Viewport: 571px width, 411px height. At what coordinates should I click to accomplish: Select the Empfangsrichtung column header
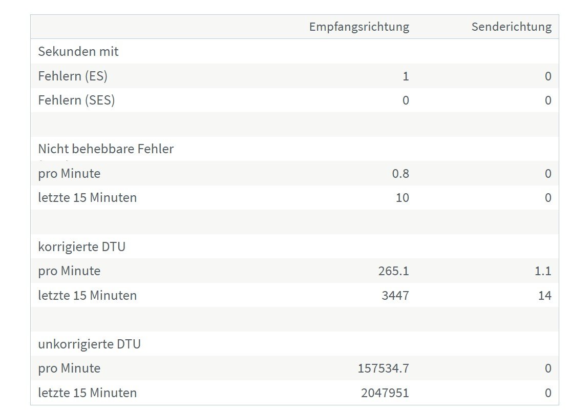[359, 27]
